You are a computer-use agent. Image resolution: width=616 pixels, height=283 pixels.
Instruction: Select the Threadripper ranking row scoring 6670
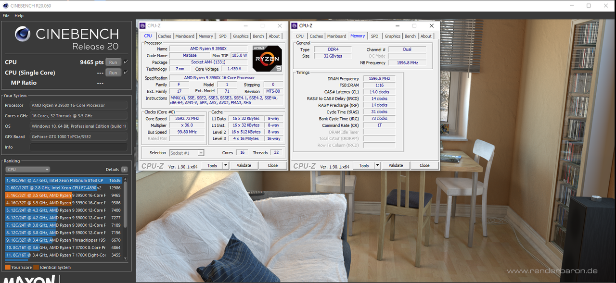pyautogui.click(x=64, y=240)
